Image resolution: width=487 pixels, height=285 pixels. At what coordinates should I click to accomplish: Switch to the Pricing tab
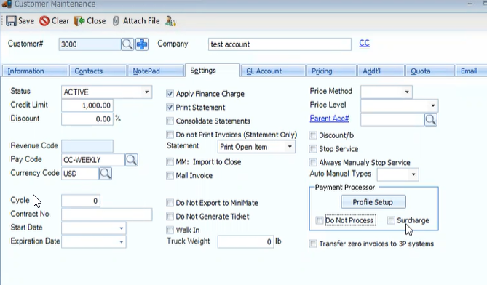point(331,71)
